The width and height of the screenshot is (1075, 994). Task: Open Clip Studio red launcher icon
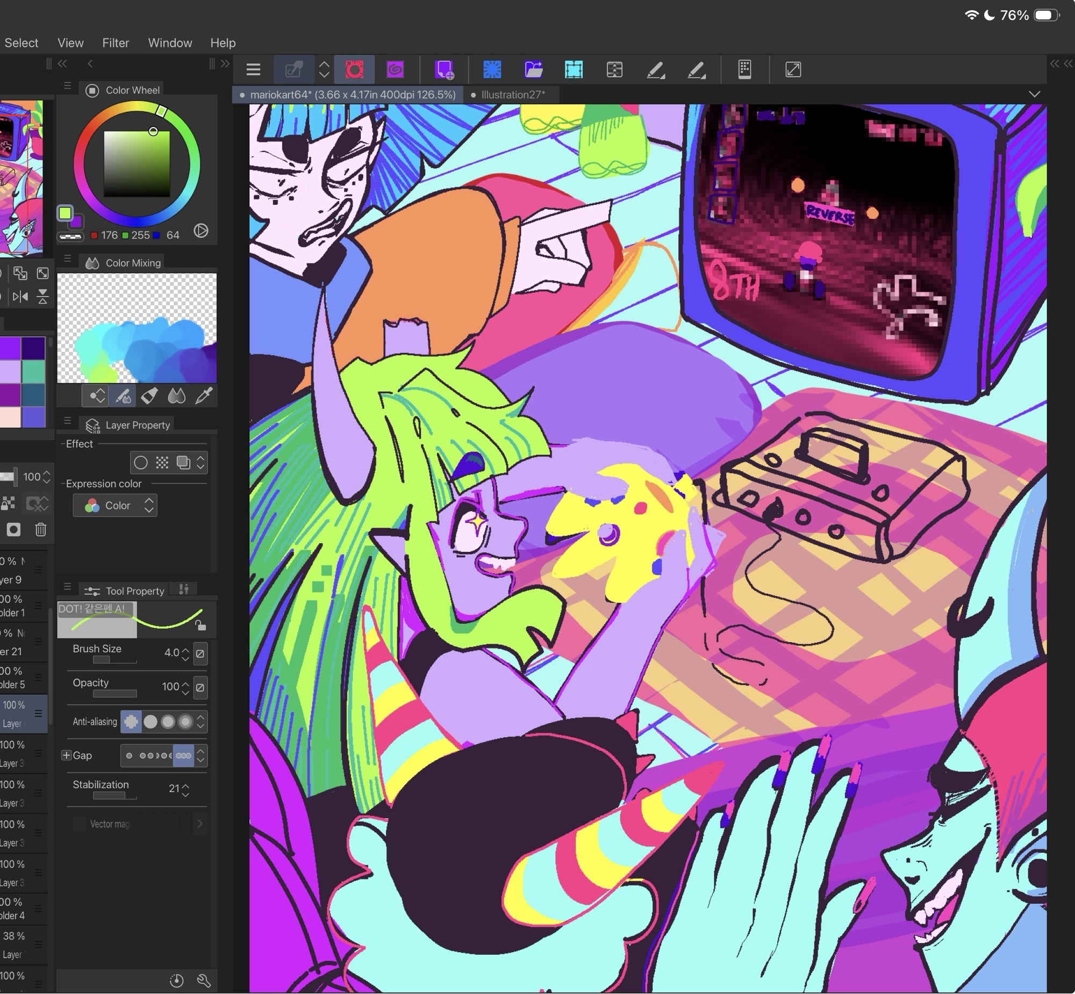354,69
